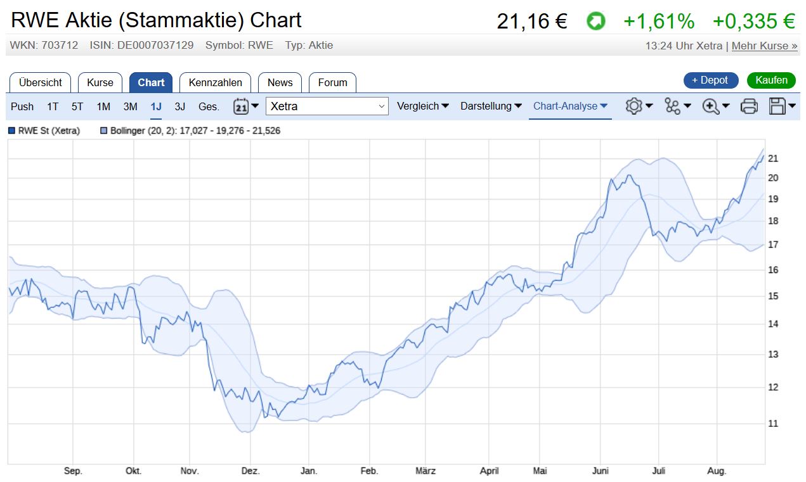The image size is (806, 482).
Task: Open the Darstellung dropdown menu
Action: pos(490,106)
